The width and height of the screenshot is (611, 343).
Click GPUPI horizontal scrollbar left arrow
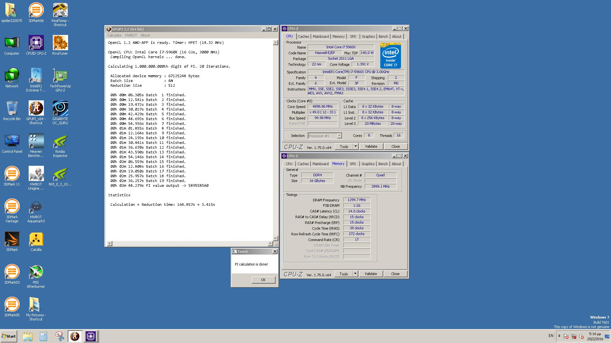coord(109,244)
